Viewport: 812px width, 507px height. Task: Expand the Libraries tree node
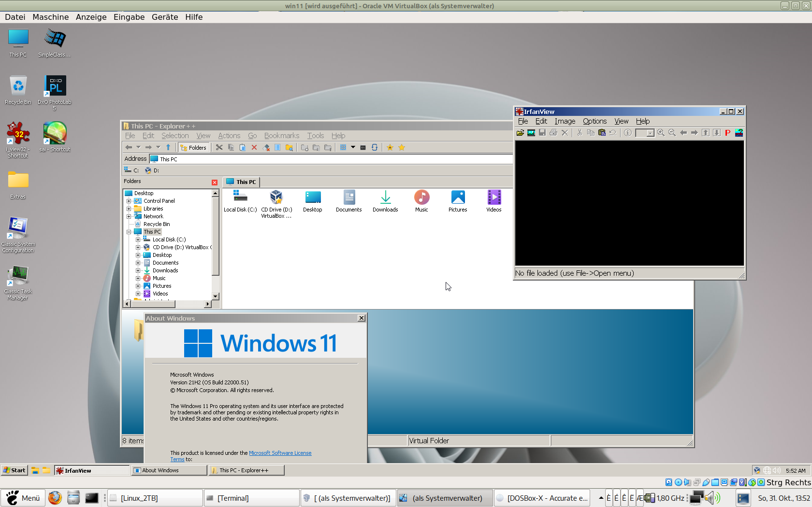[129, 209]
